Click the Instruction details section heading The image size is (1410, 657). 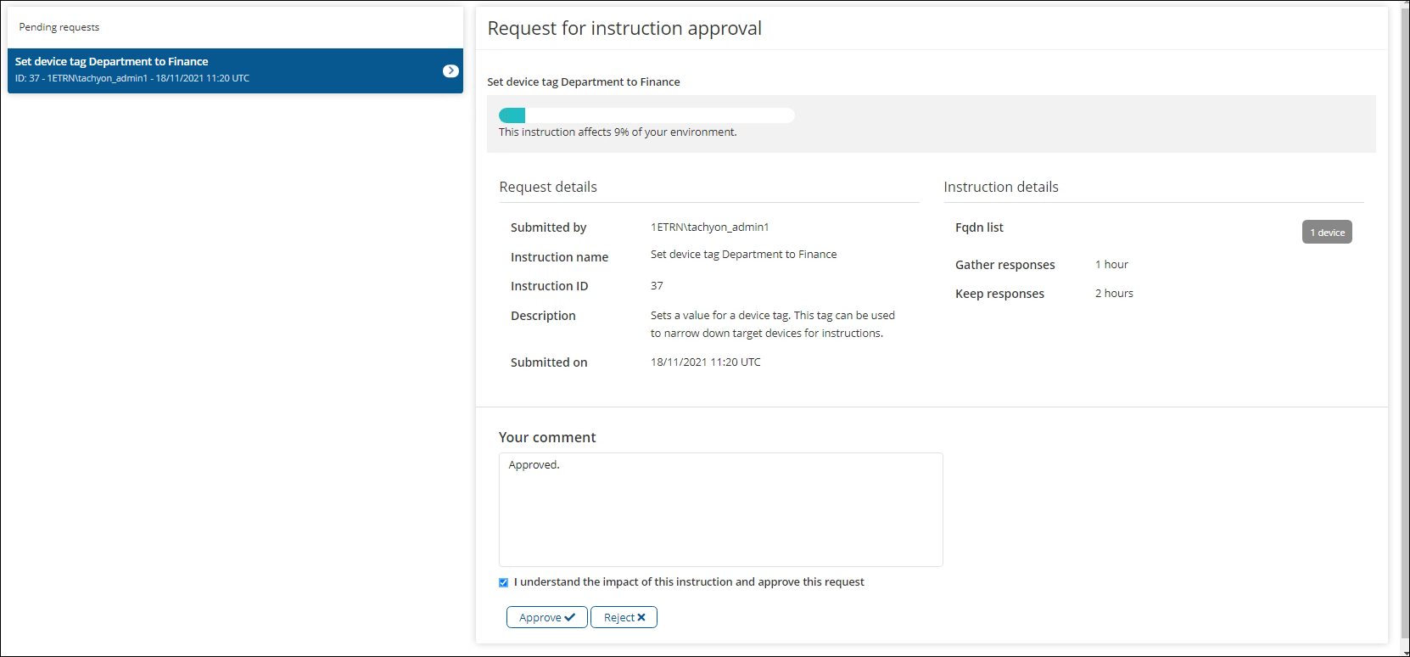point(1000,187)
